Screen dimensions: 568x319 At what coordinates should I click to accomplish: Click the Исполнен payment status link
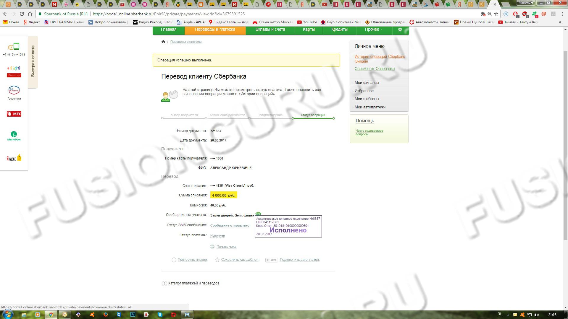[x=217, y=236]
